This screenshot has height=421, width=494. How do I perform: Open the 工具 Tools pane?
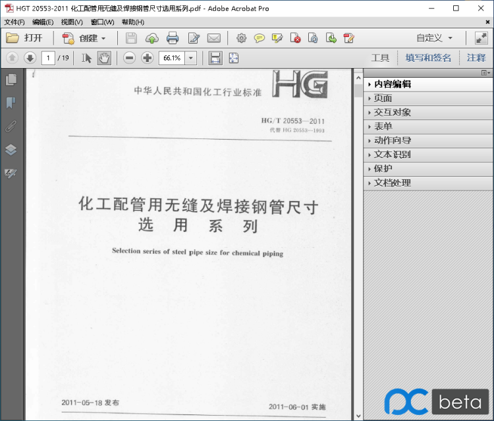[x=380, y=58]
